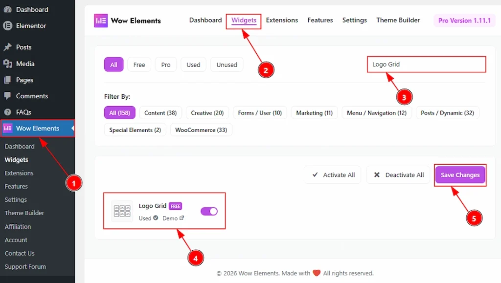
Task: Click the Activate All button
Action: pyautogui.click(x=333, y=175)
